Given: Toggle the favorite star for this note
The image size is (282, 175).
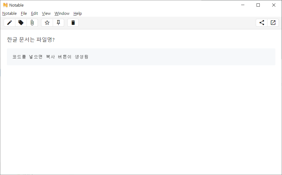Looking at the screenshot, I should click(47, 23).
